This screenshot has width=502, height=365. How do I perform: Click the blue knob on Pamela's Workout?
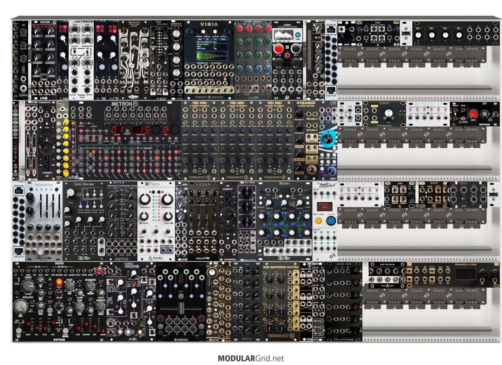pos(331,221)
